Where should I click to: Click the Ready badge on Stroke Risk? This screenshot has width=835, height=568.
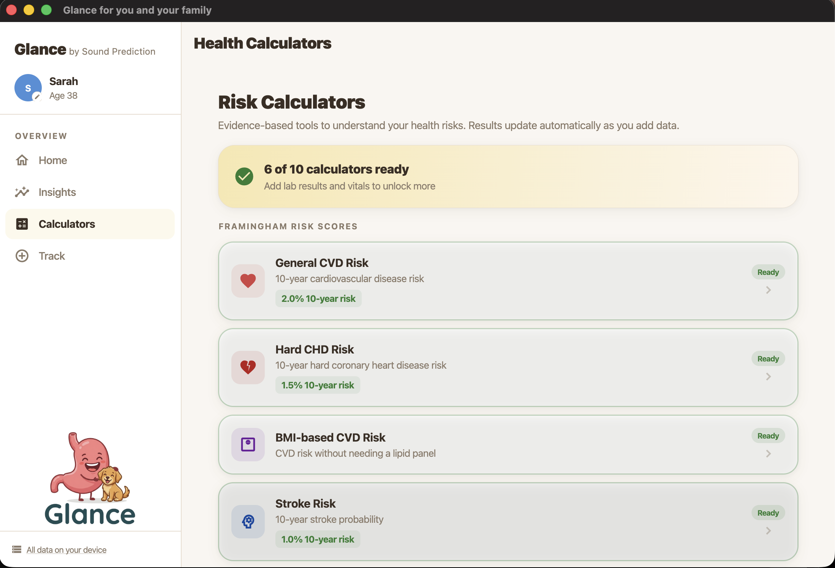(x=768, y=513)
